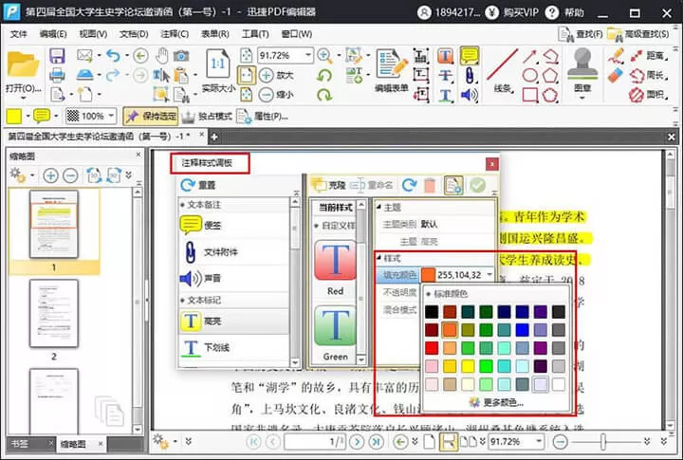Click the 重置 reset button in palette
The image size is (683, 460).
click(198, 185)
